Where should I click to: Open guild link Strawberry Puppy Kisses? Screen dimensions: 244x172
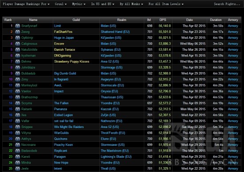[71, 62]
